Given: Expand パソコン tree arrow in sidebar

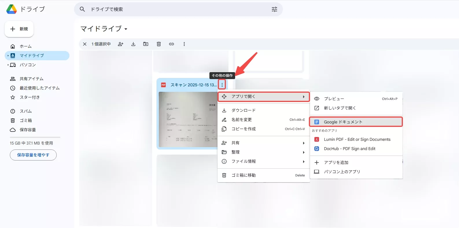Looking at the screenshot, I should [x=8, y=65].
